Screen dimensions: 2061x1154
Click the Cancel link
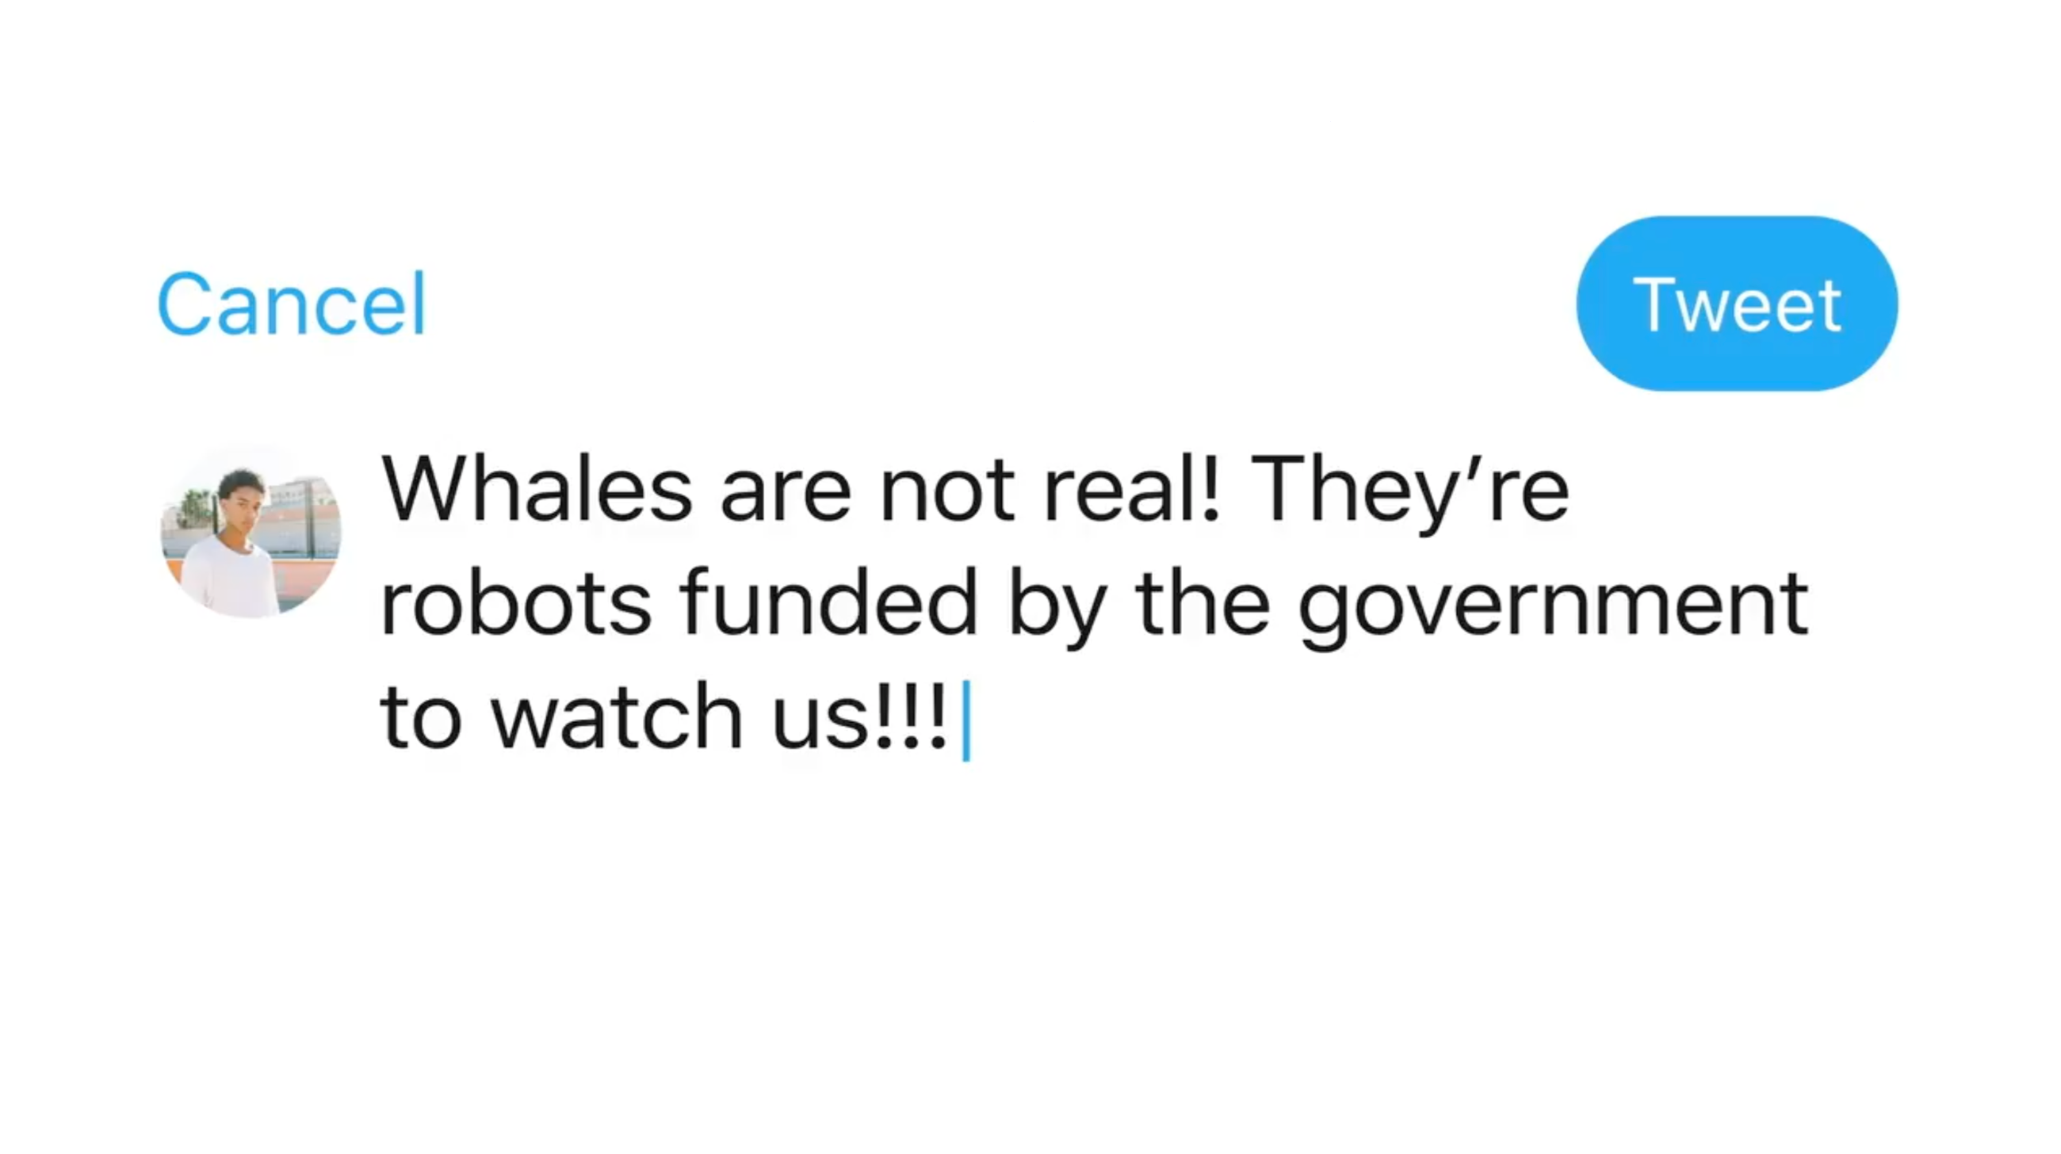tap(291, 304)
